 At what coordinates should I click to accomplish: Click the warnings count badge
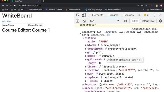(x=146, y=15)
